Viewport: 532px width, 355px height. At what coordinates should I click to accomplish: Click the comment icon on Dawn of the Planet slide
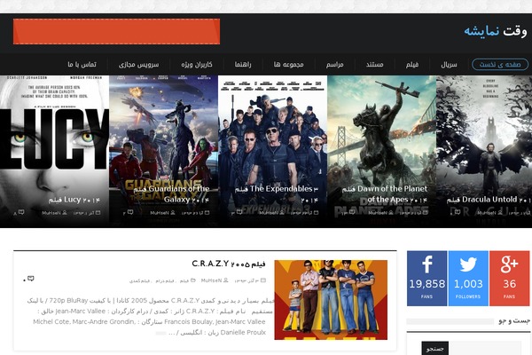pos(351,212)
